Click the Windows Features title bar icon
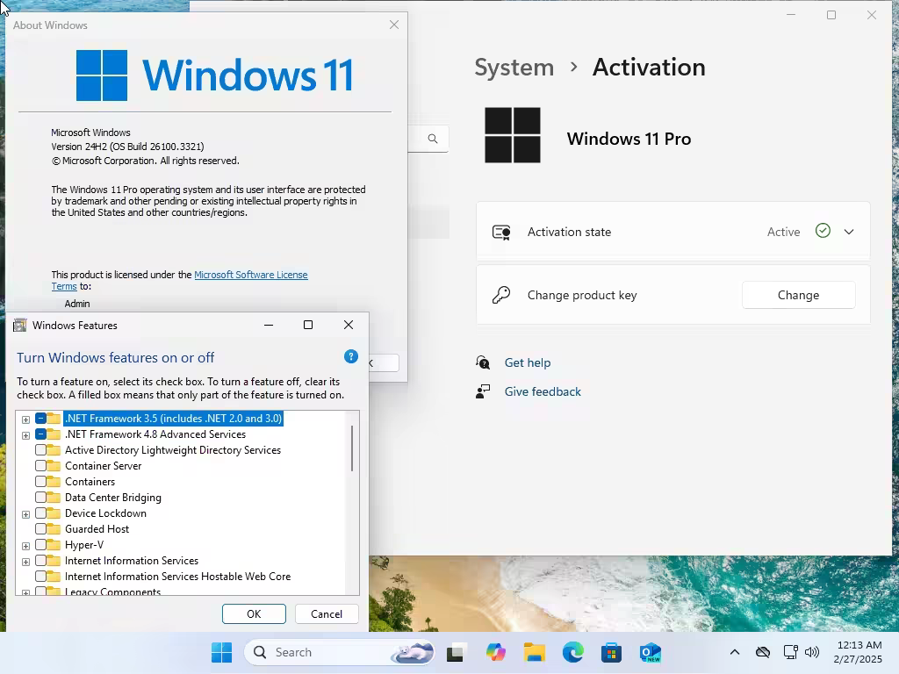899x674 pixels. pyautogui.click(x=20, y=326)
